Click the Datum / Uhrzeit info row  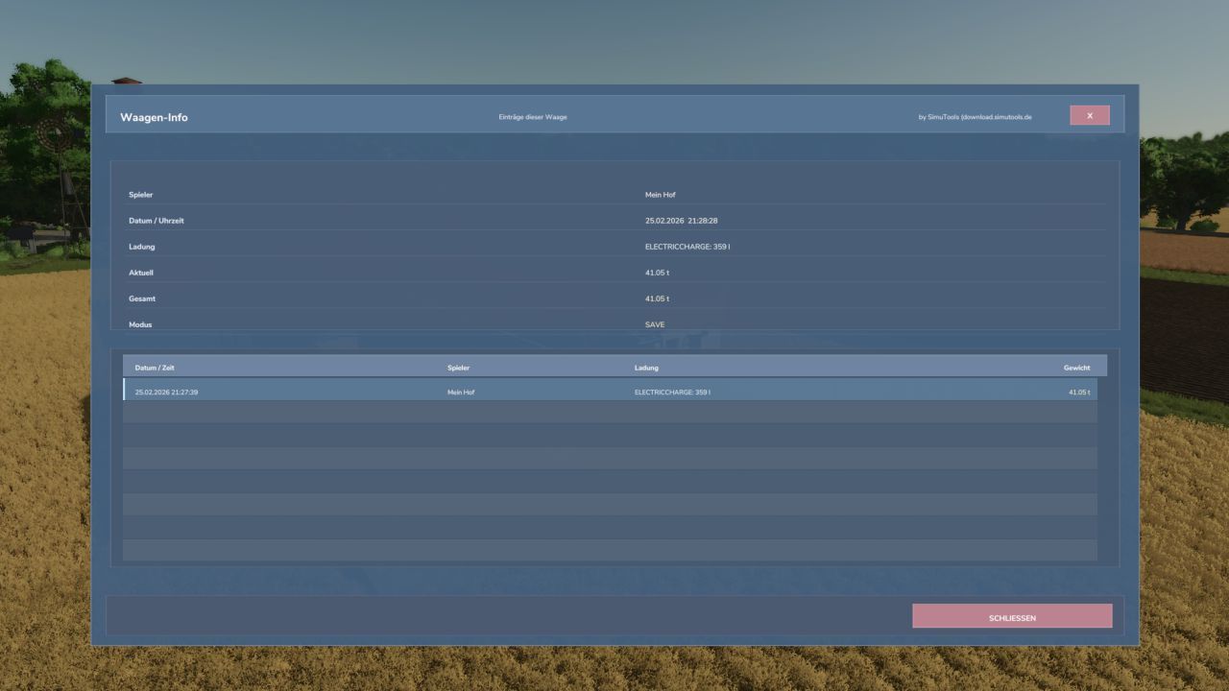click(614, 220)
